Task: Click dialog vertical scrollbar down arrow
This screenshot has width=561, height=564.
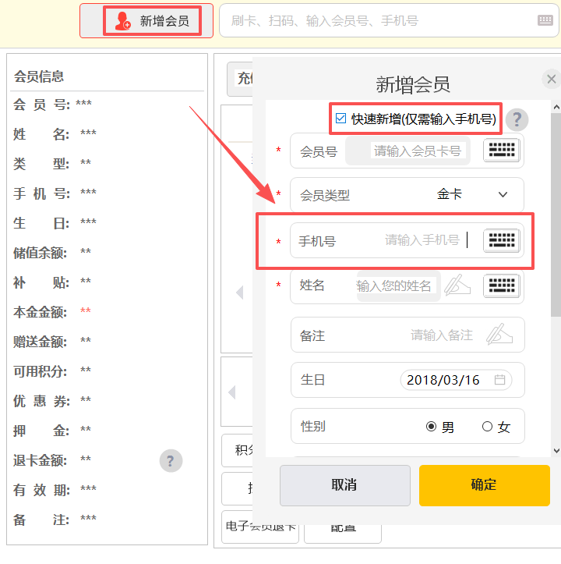Action: tap(556, 450)
